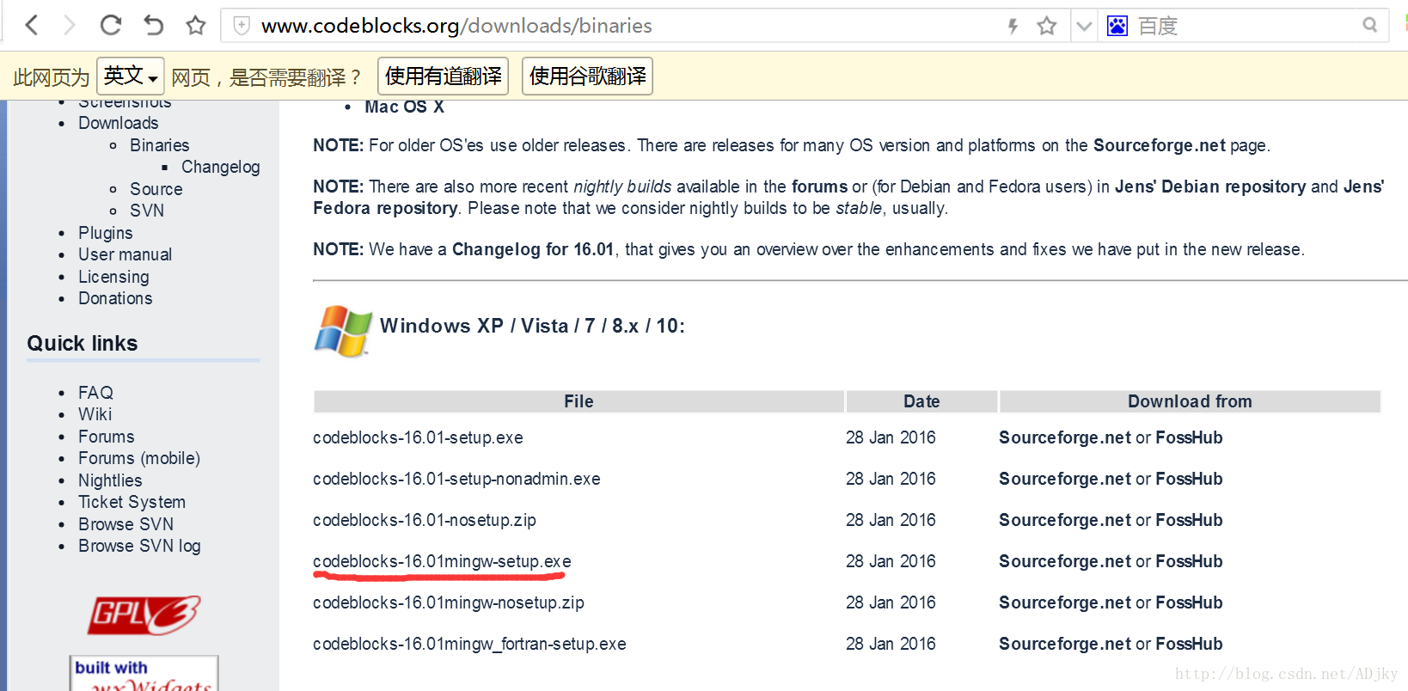Expand the address bar history dropdown arrow
This screenshot has width=1408, height=691.
click(1084, 26)
